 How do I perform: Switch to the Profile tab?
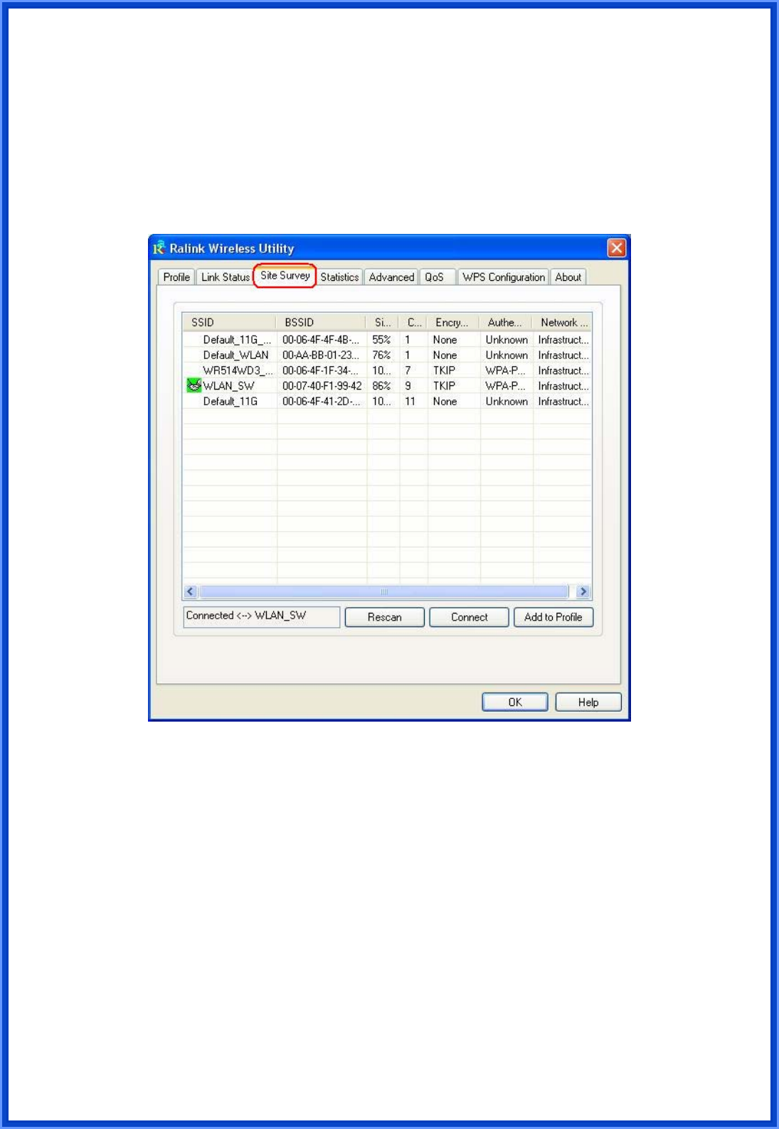[x=176, y=277]
